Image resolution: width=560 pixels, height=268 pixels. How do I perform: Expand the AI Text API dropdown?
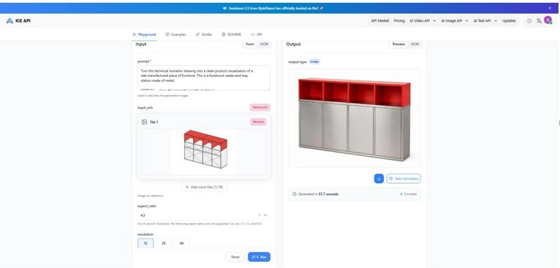pos(485,21)
